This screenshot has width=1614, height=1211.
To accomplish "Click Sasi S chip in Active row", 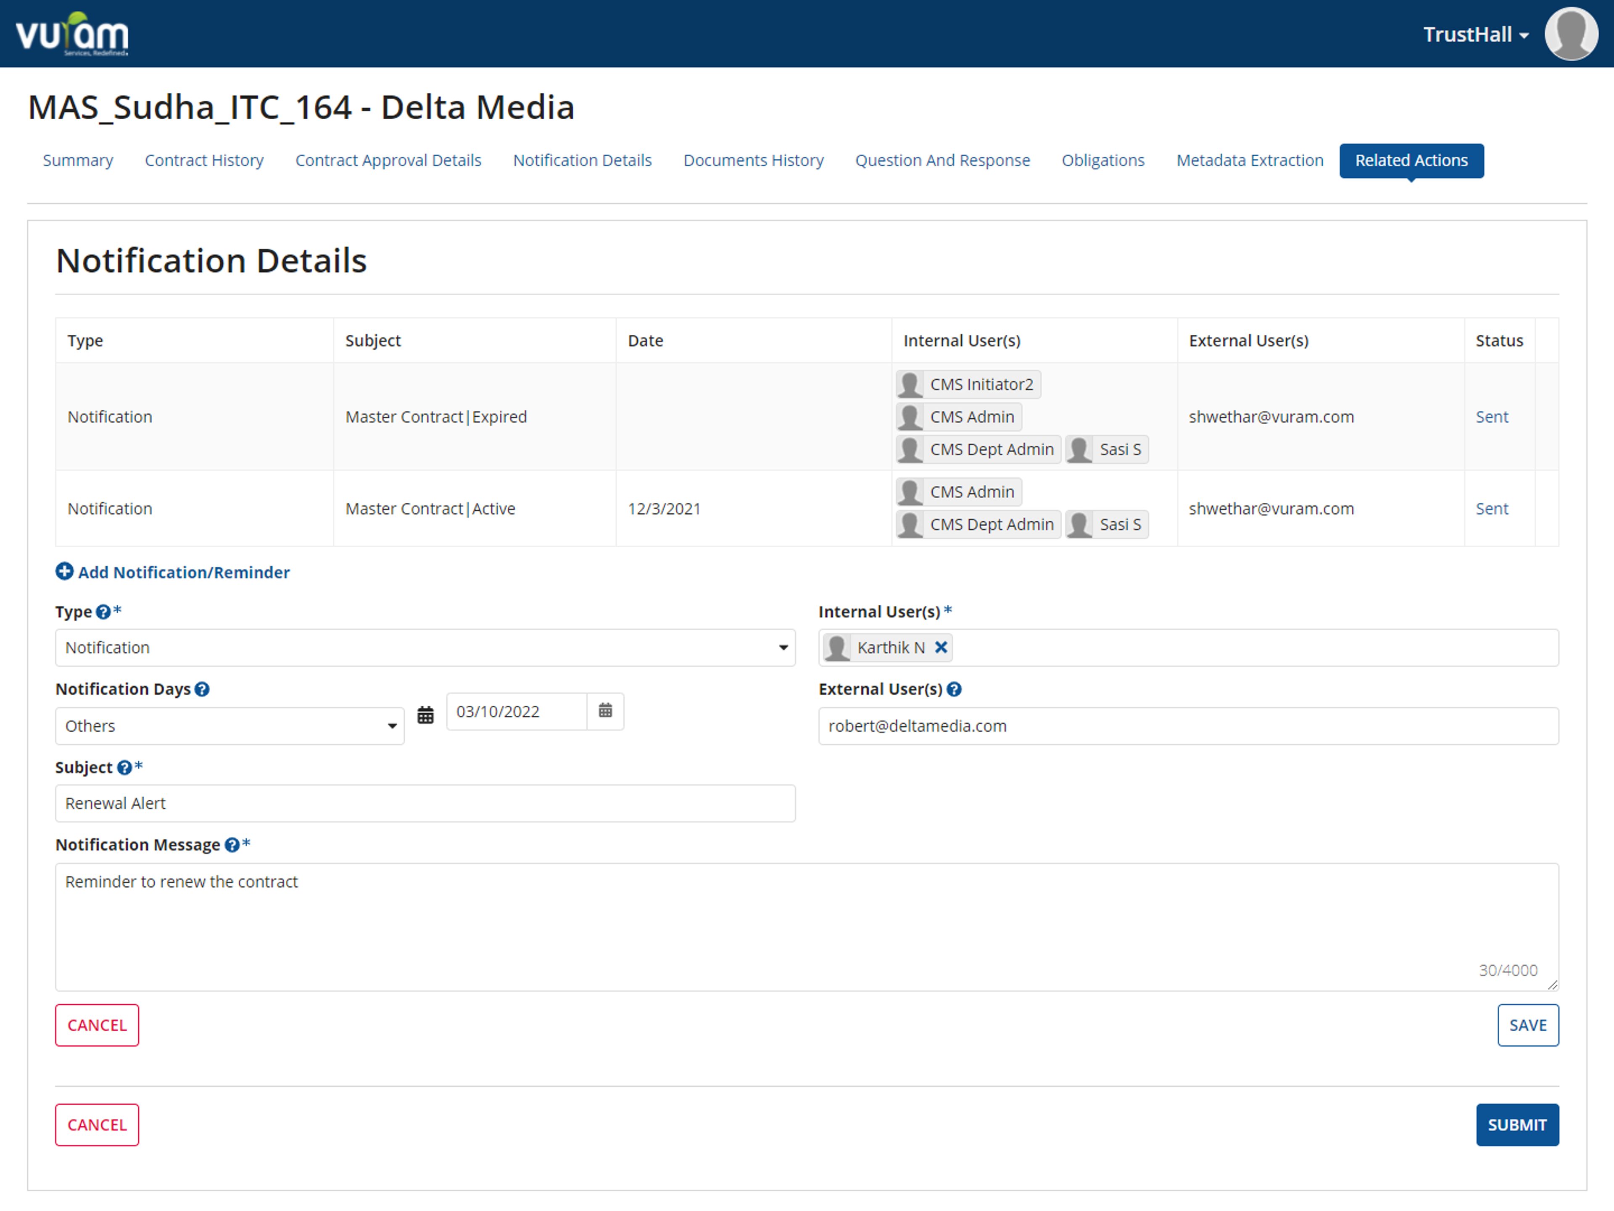I will [1107, 524].
